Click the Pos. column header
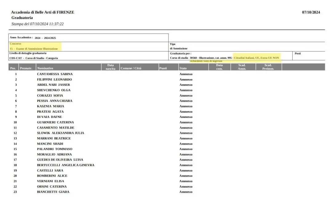 (13, 68)
